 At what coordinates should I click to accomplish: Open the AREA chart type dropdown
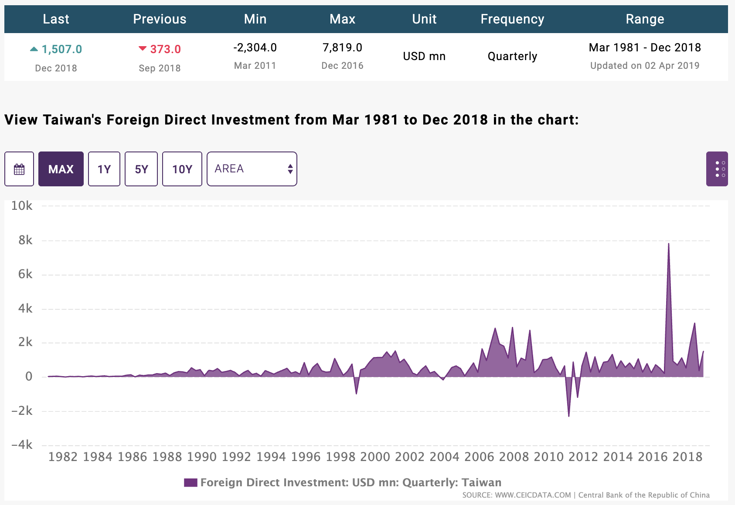click(252, 169)
